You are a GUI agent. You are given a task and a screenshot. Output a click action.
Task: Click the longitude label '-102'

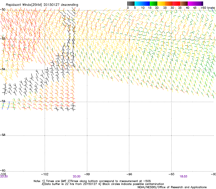tap(45, 174)
